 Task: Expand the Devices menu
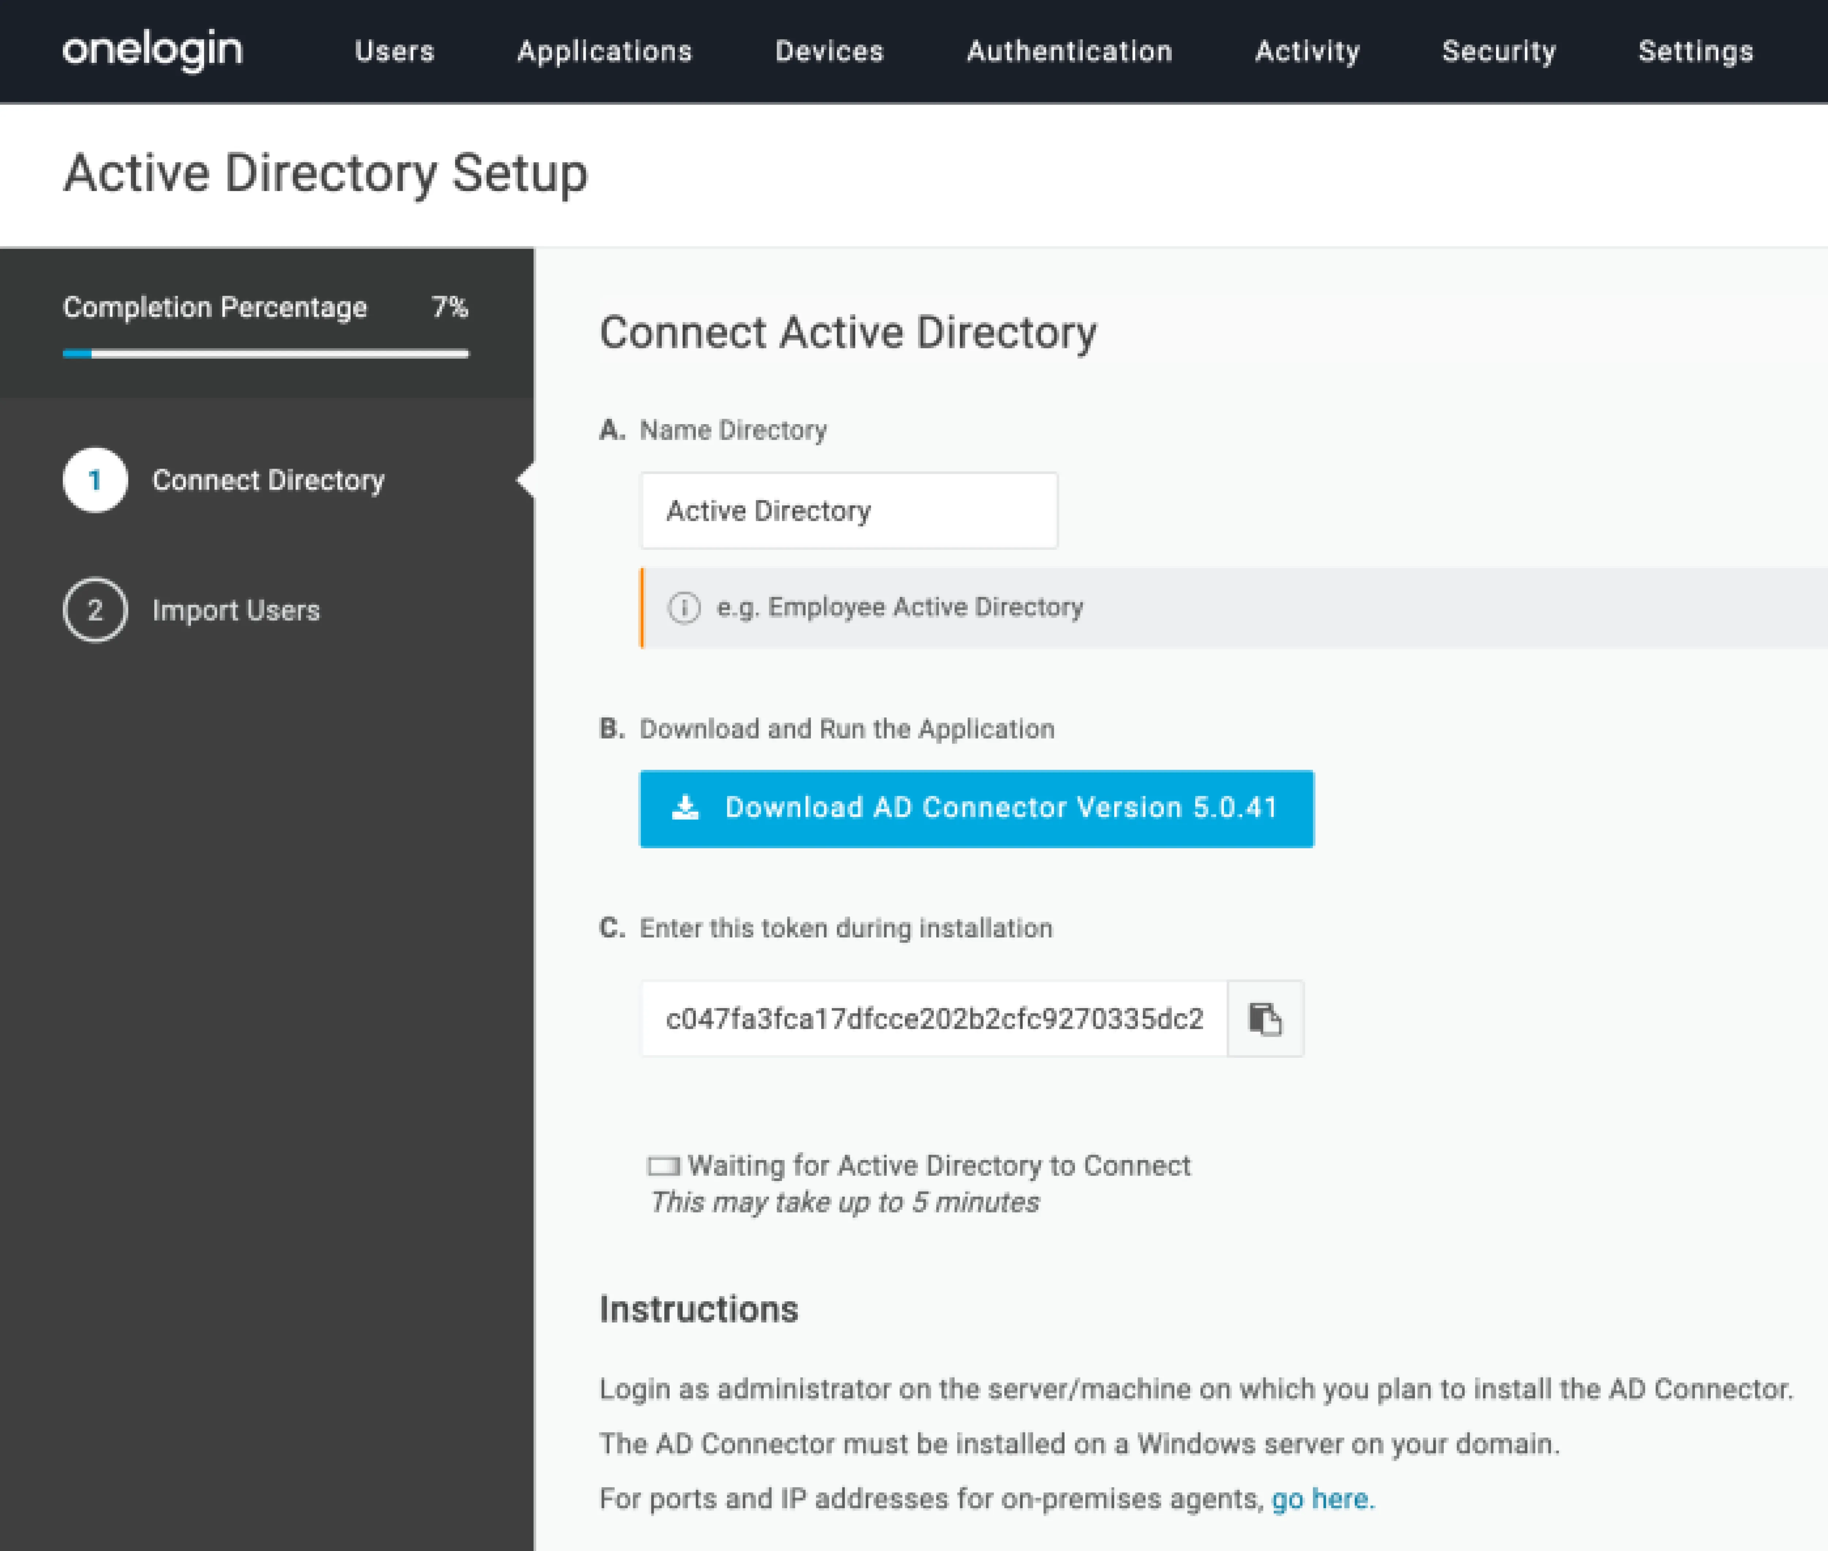(829, 51)
